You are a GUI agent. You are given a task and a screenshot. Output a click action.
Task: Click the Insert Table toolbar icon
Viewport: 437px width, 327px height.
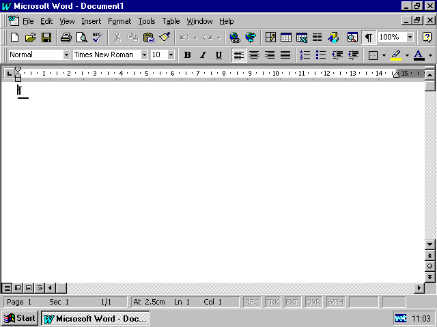[286, 37]
